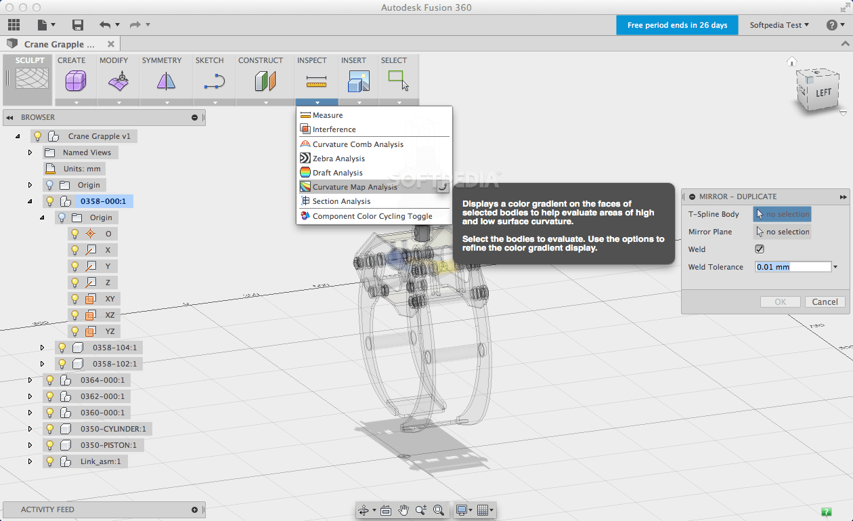Toggle visibility bulb for XZ plane
The height and width of the screenshot is (521, 853).
tap(75, 315)
